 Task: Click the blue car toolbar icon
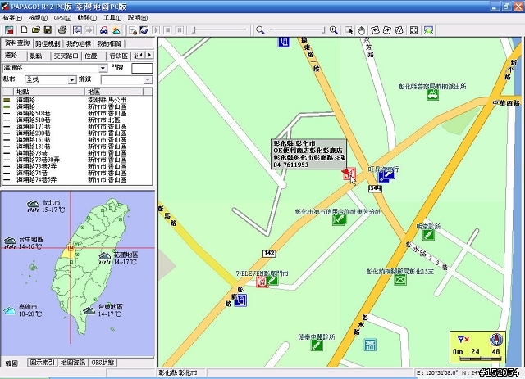pos(104,30)
